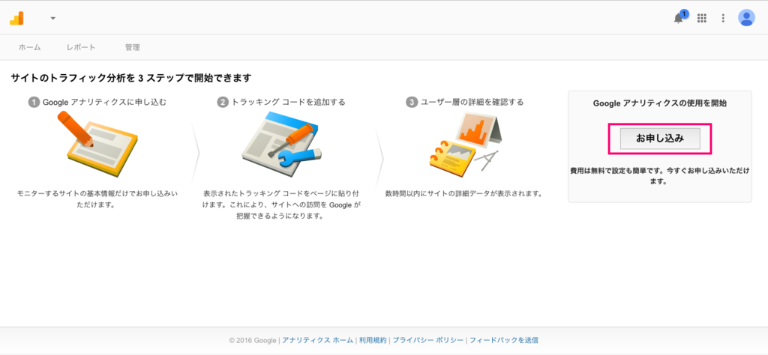Open the プライバシー ポリシー link

(428, 340)
